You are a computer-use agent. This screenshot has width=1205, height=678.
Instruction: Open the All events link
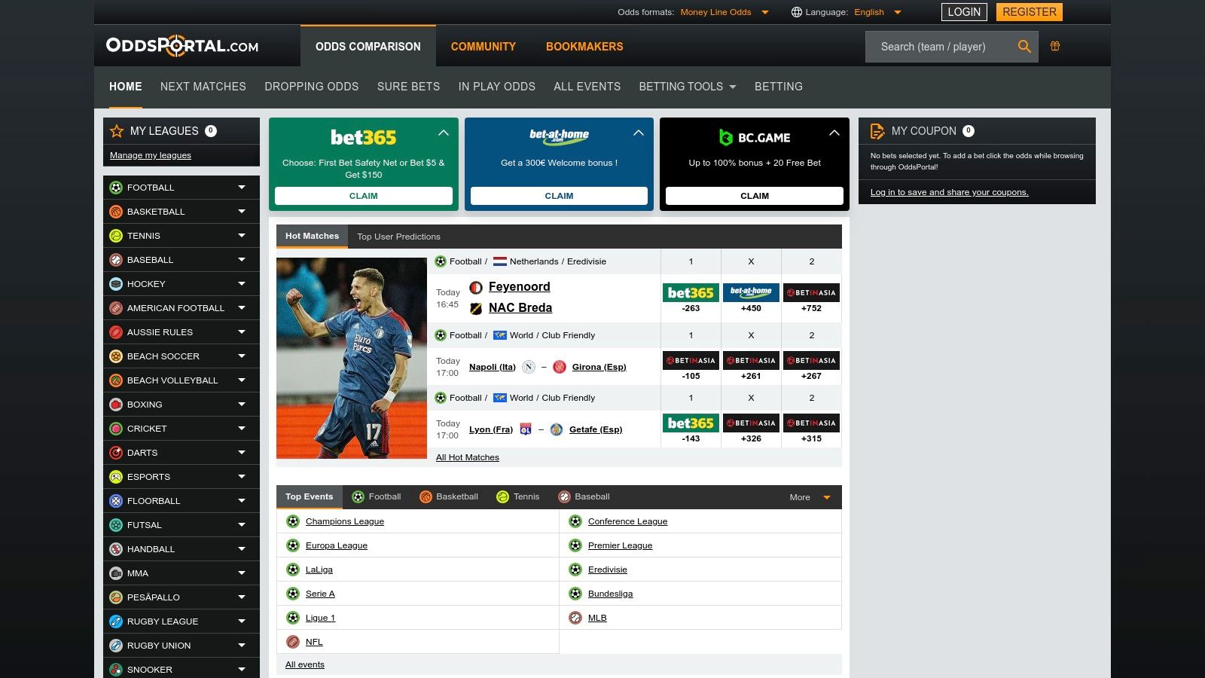[x=305, y=664]
